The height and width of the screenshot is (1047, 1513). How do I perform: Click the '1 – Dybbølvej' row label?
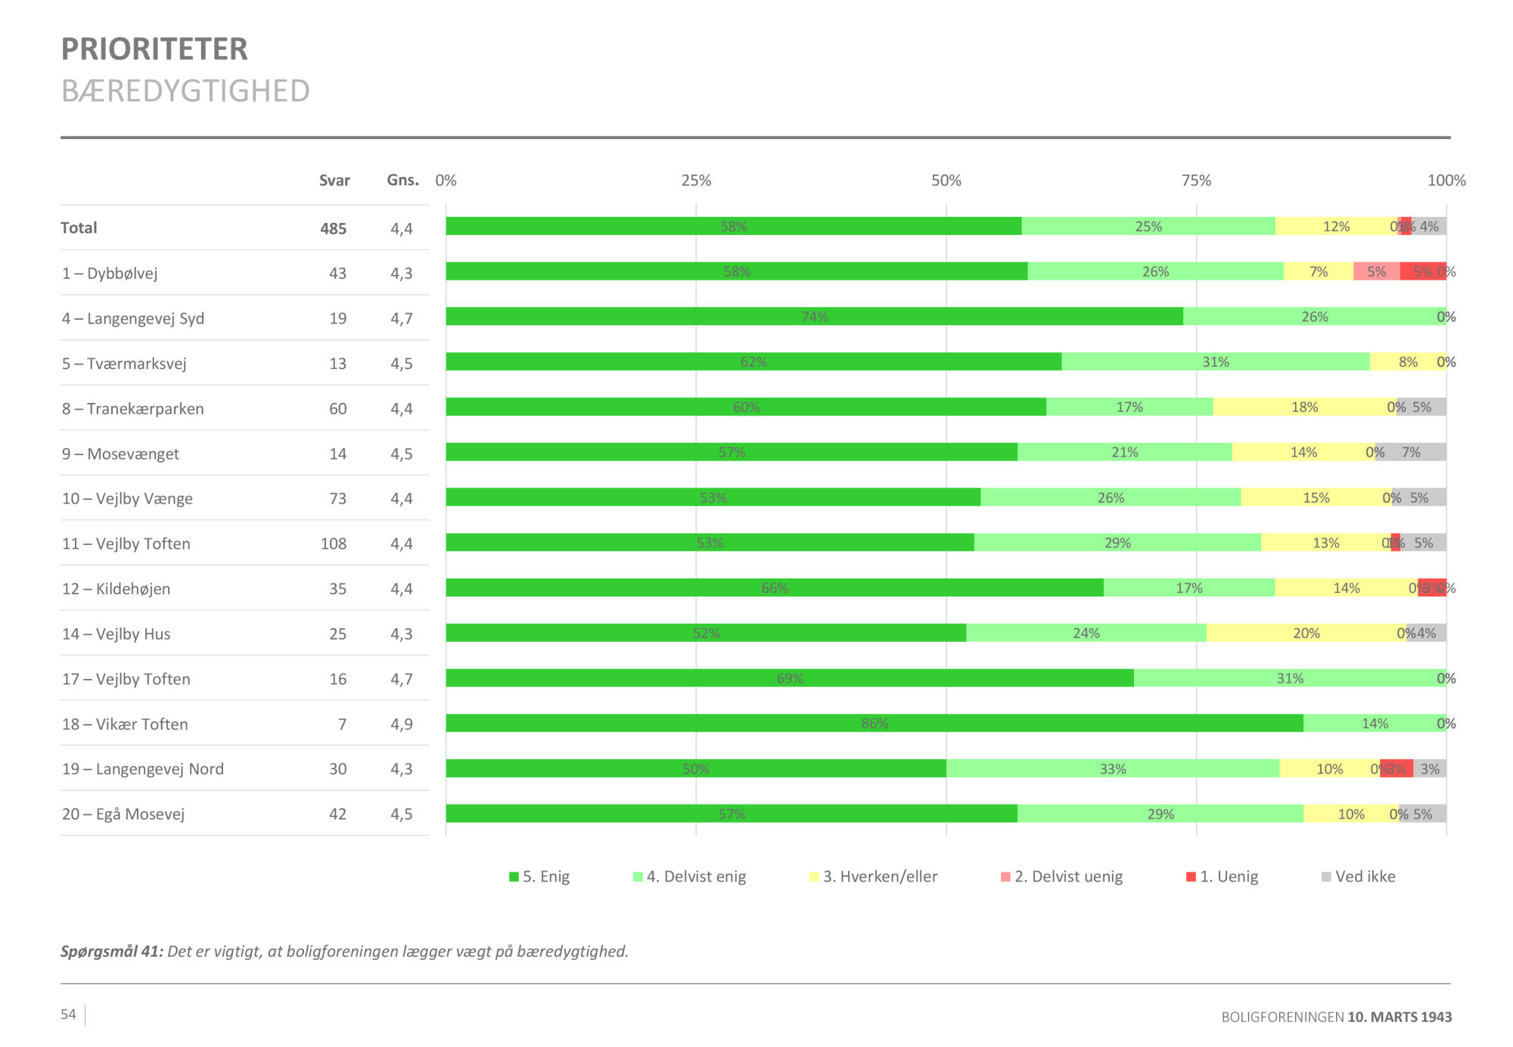[x=110, y=273]
